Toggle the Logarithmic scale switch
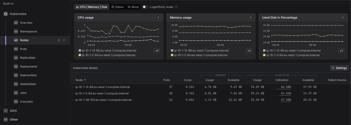The image size is (351, 125). 145,7
